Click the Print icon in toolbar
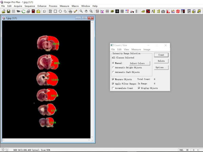The height and width of the screenshot is (152, 203). pyautogui.click(x=28, y=11)
